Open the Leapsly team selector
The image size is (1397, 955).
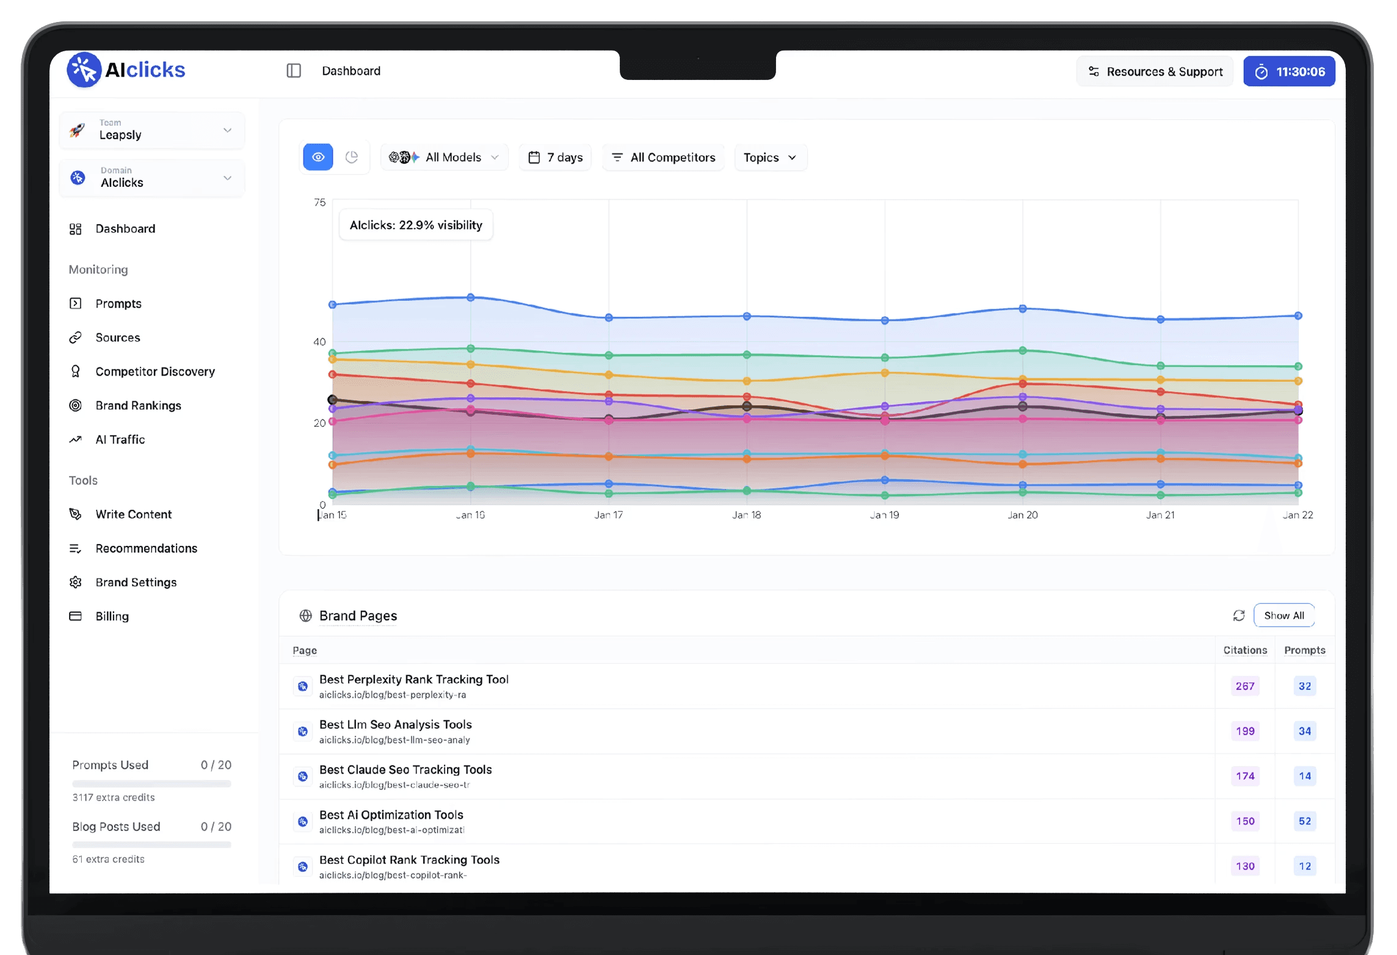151,130
